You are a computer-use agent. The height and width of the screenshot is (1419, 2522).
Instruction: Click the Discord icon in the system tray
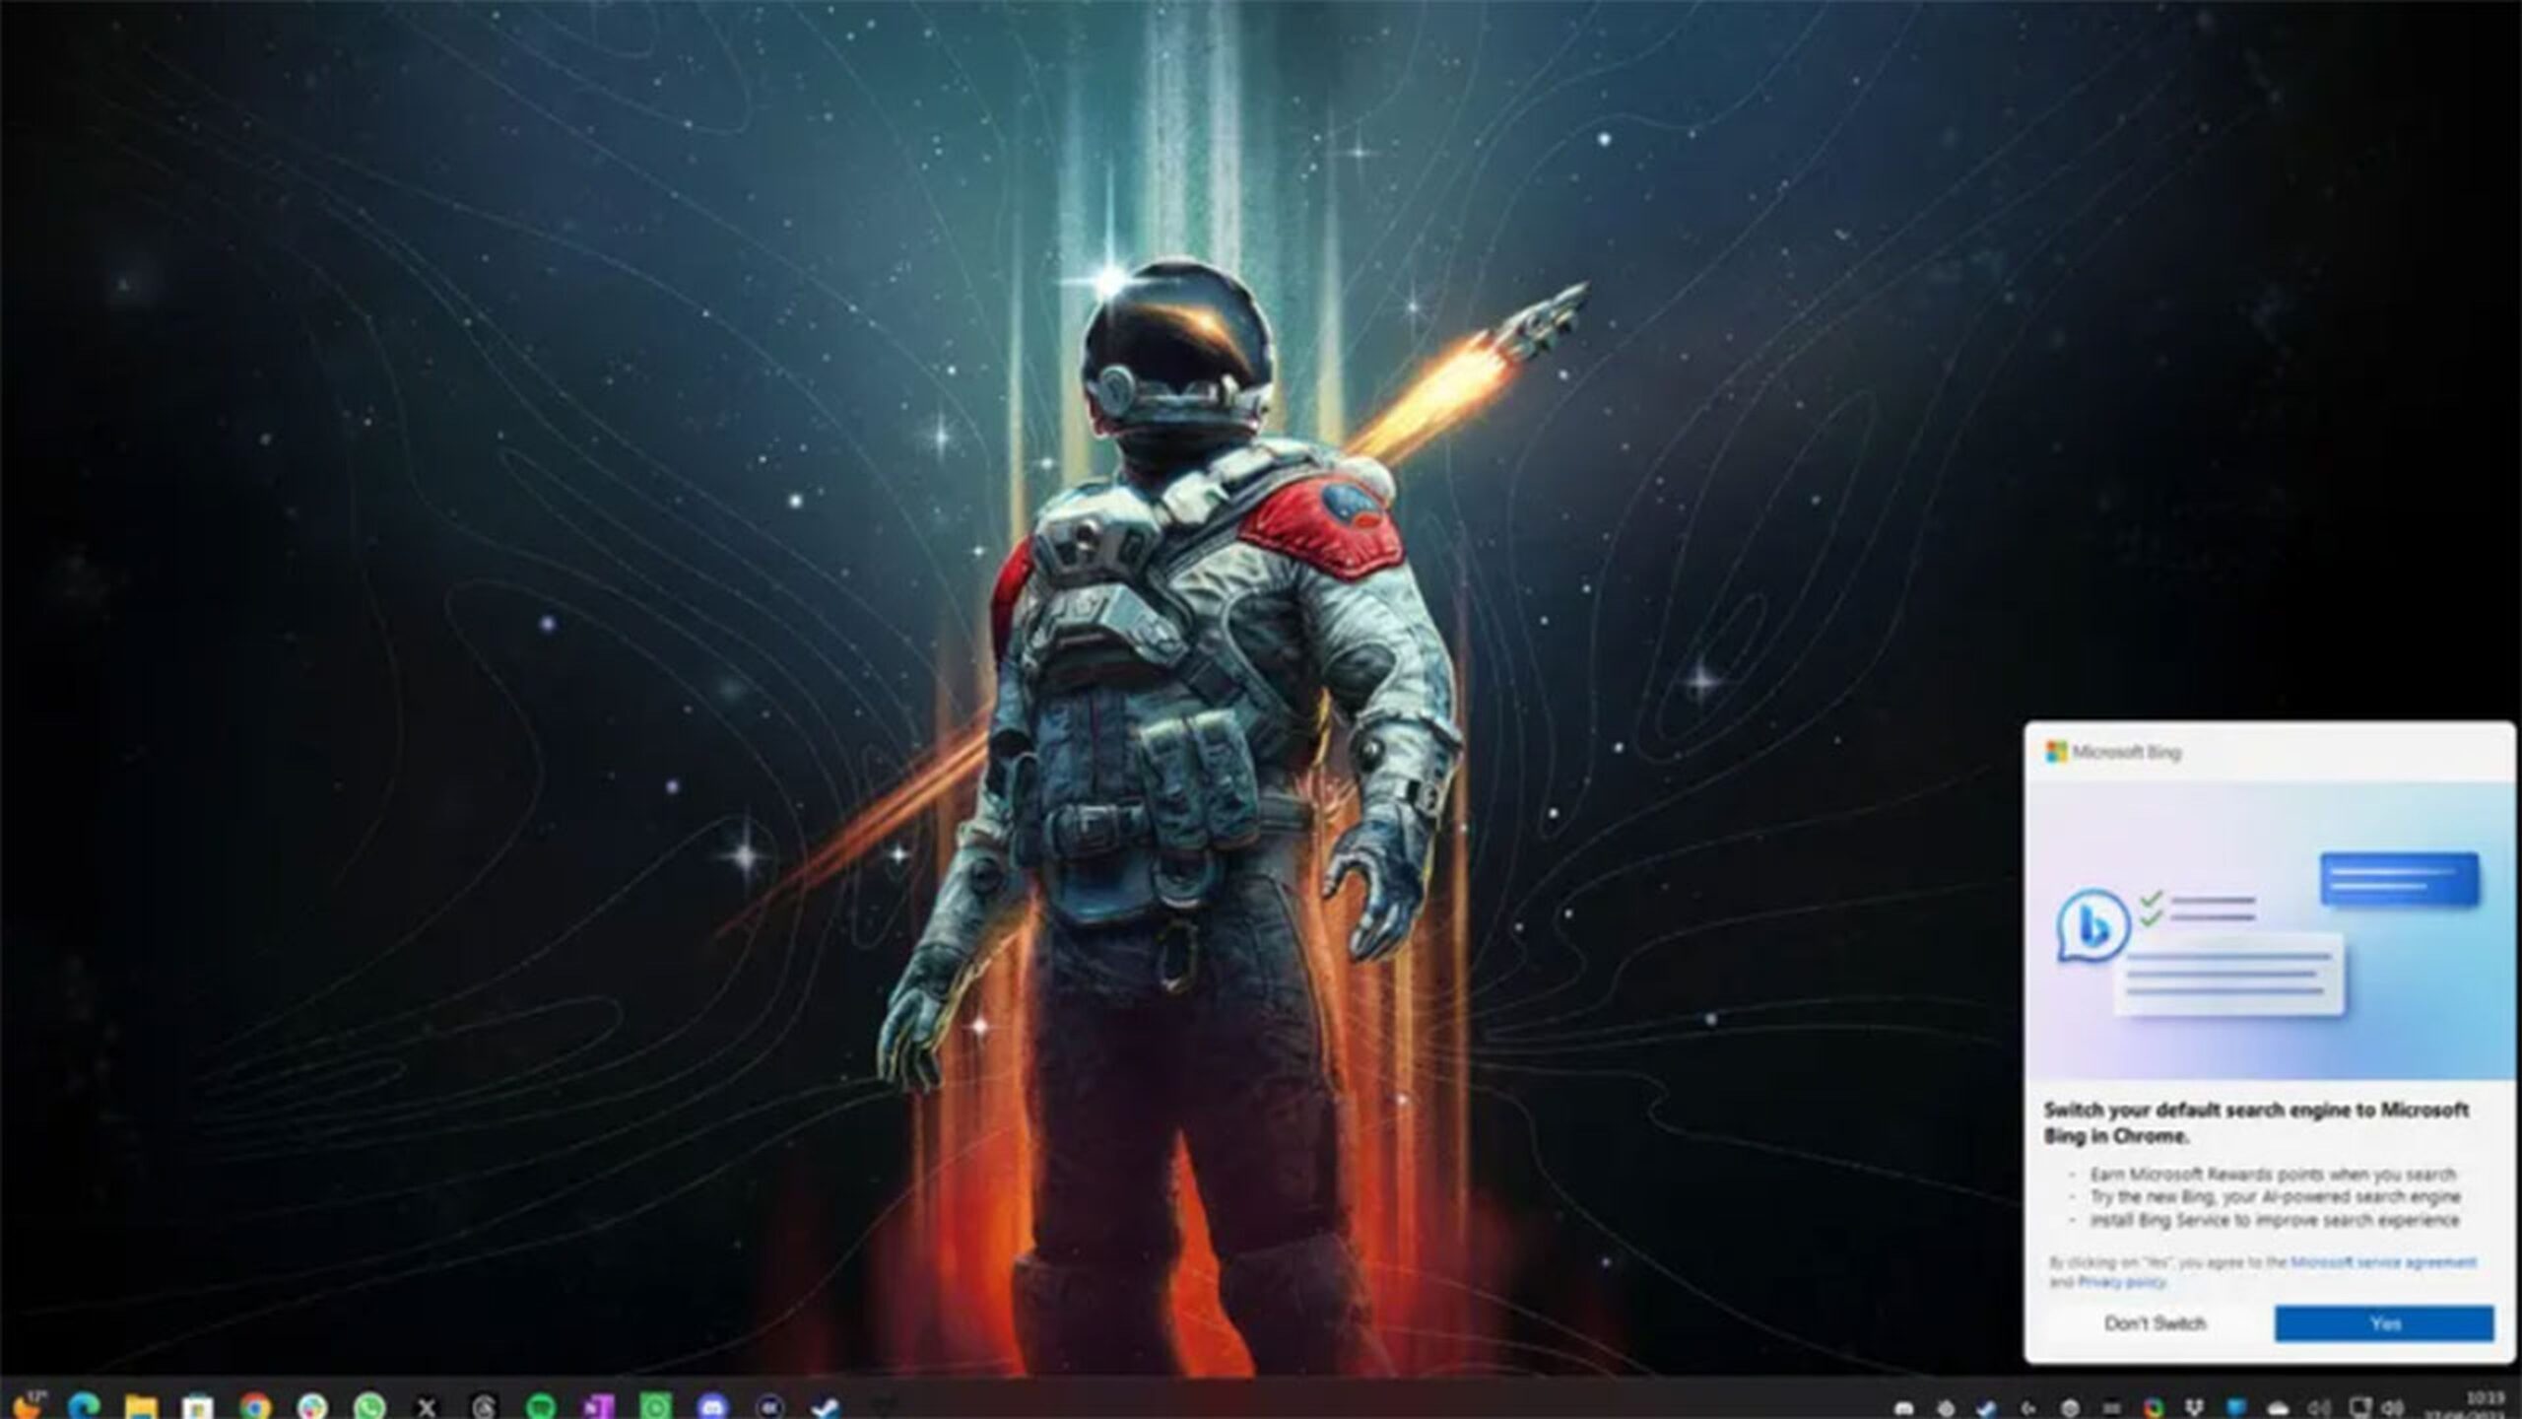coord(1903,1409)
